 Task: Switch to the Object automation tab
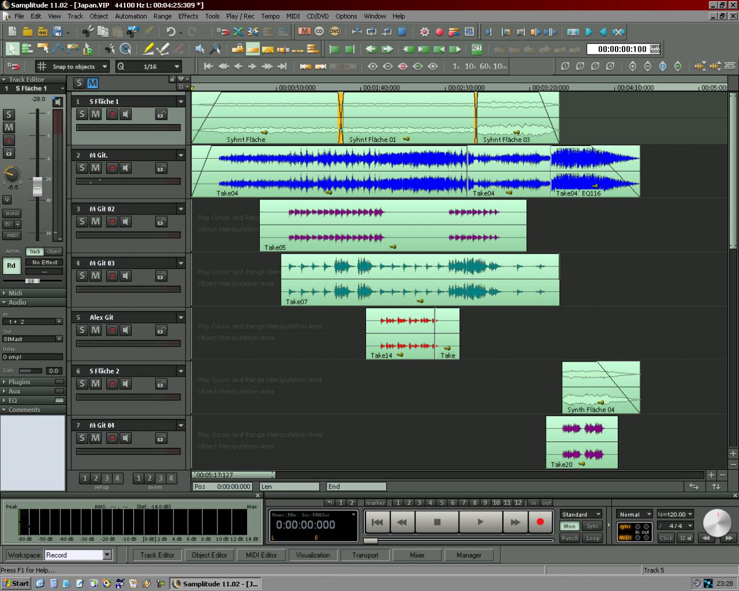click(54, 251)
